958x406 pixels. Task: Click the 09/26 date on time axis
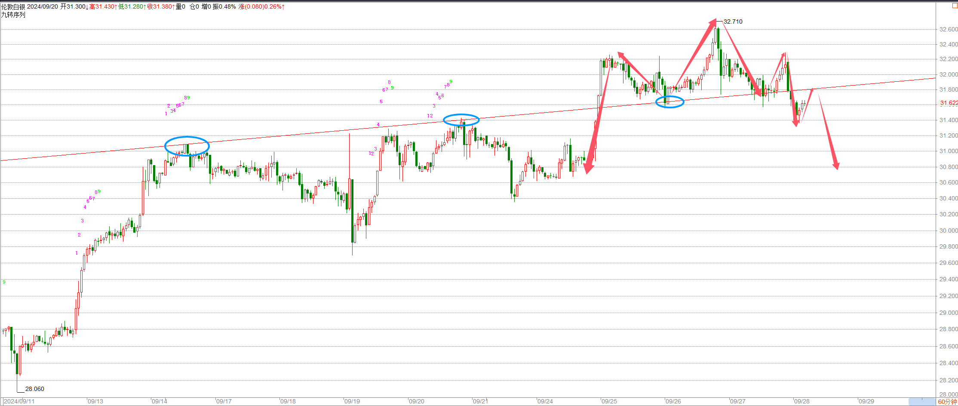673,401
